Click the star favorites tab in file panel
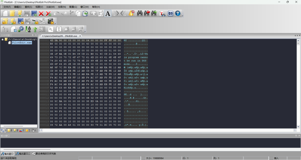 (27, 130)
